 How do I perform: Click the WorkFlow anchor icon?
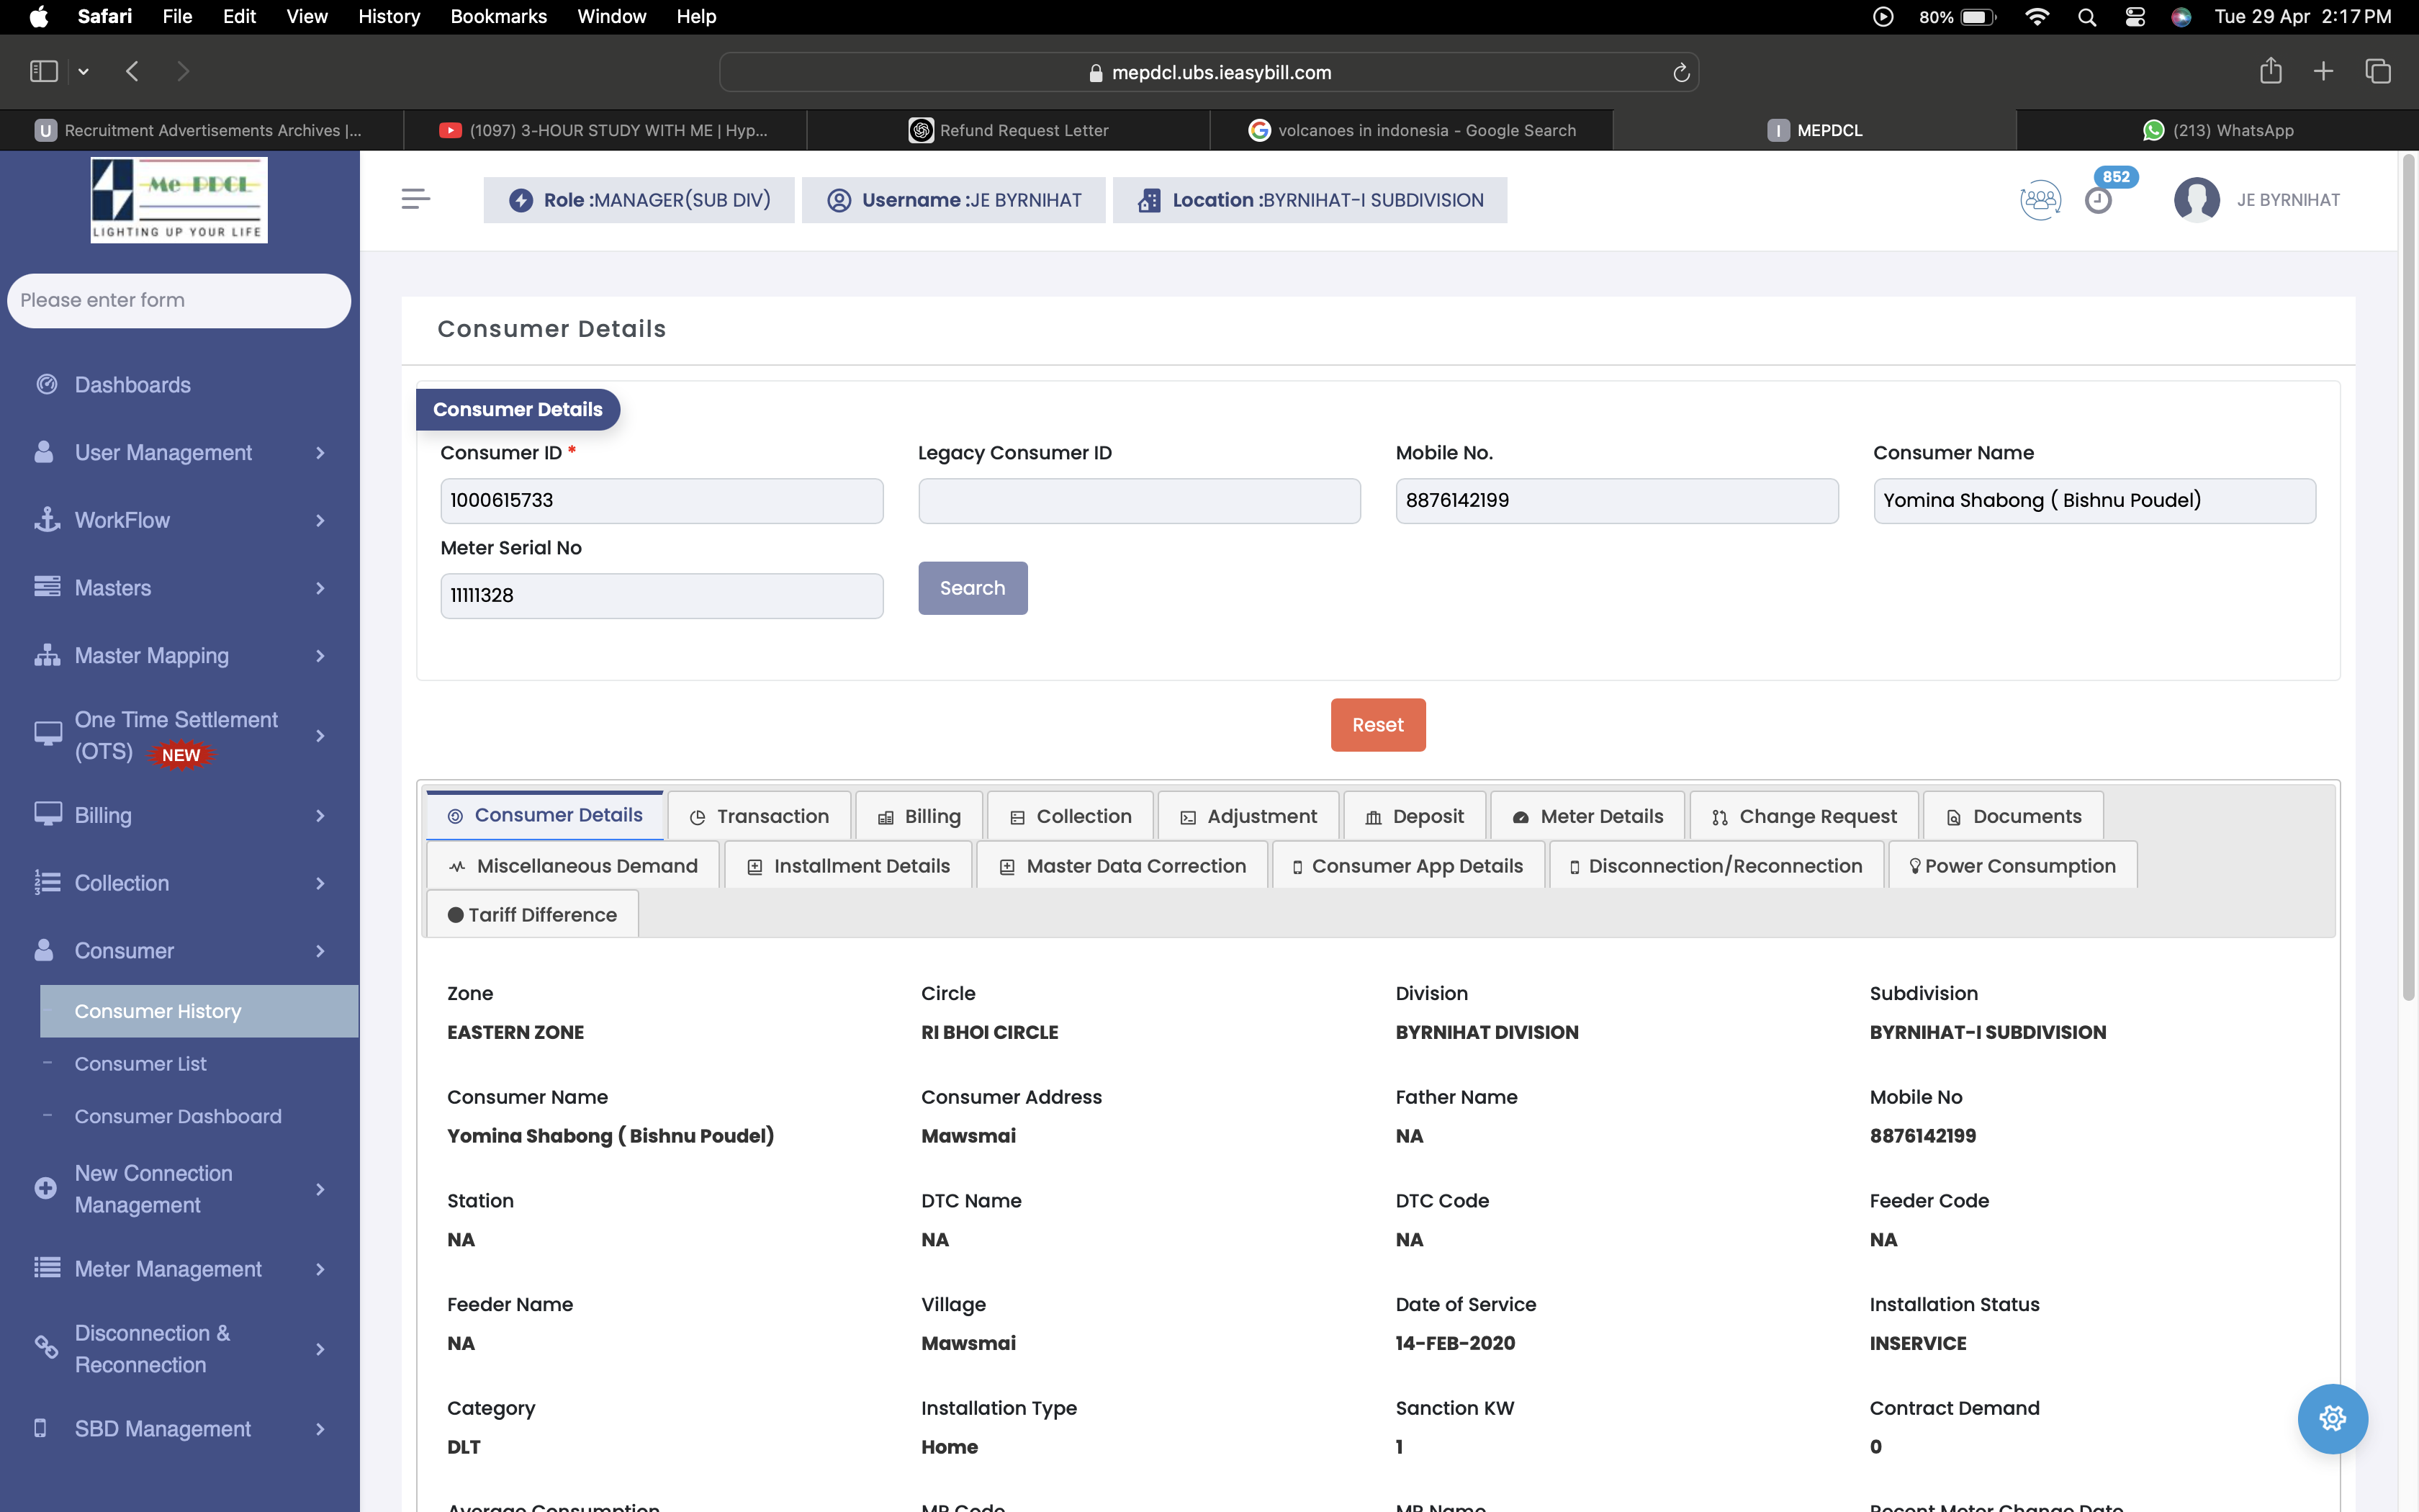[x=47, y=520]
